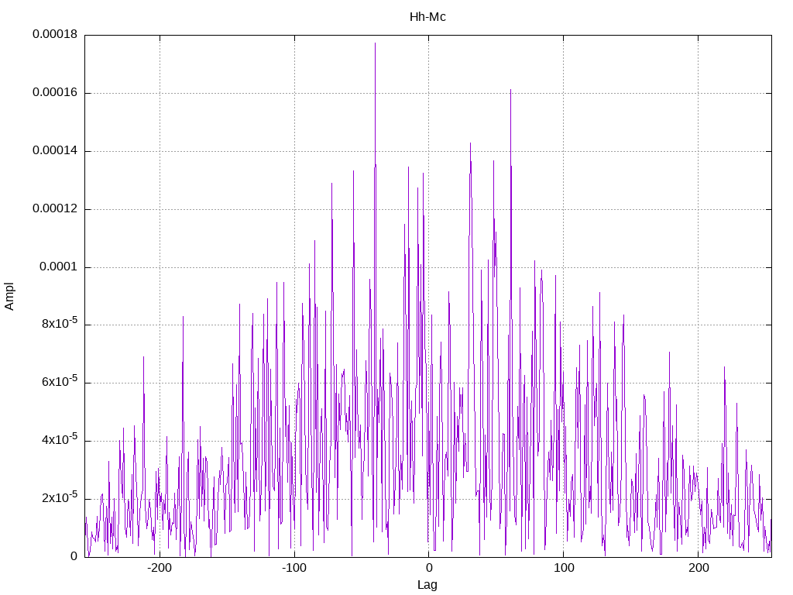Click the 6x10-5 Y-axis tick label
The height and width of the screenshot is (595, 793).
tap(60, 381)
